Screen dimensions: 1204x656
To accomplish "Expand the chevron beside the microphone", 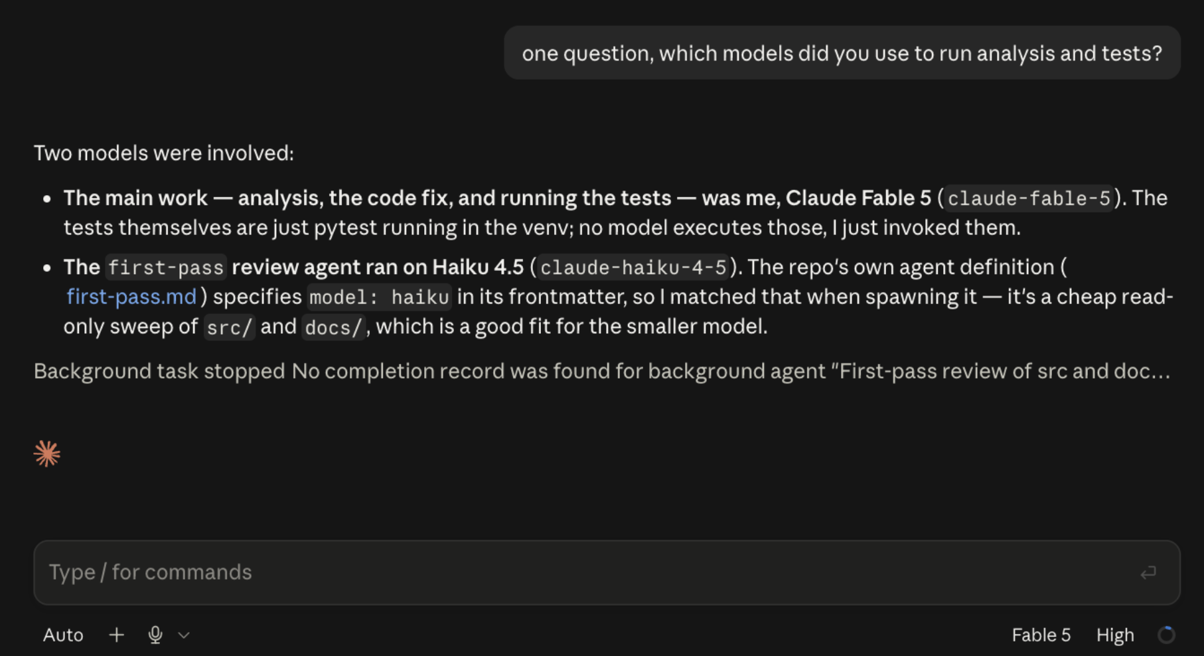I will [x=185, y=635].
